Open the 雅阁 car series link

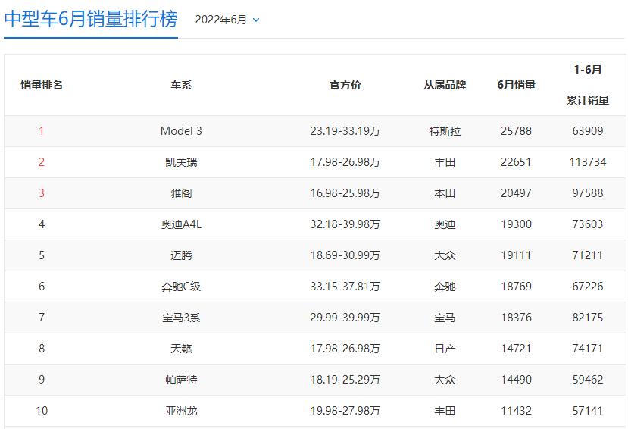[x=181, y=193]
